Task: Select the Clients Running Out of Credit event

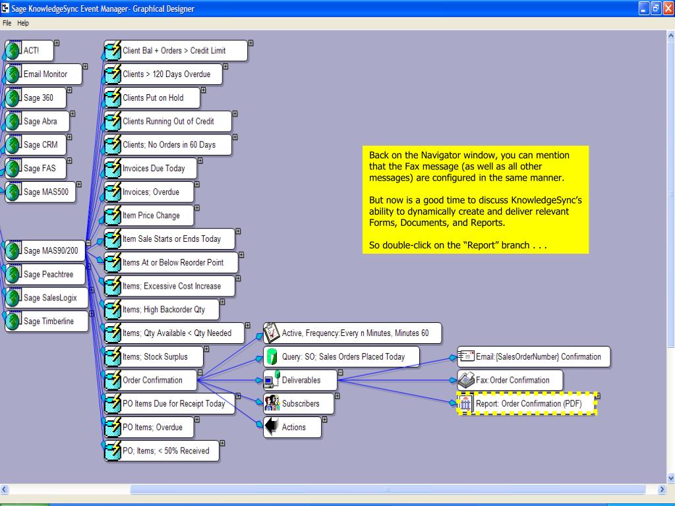Action: tap(168, 121)
